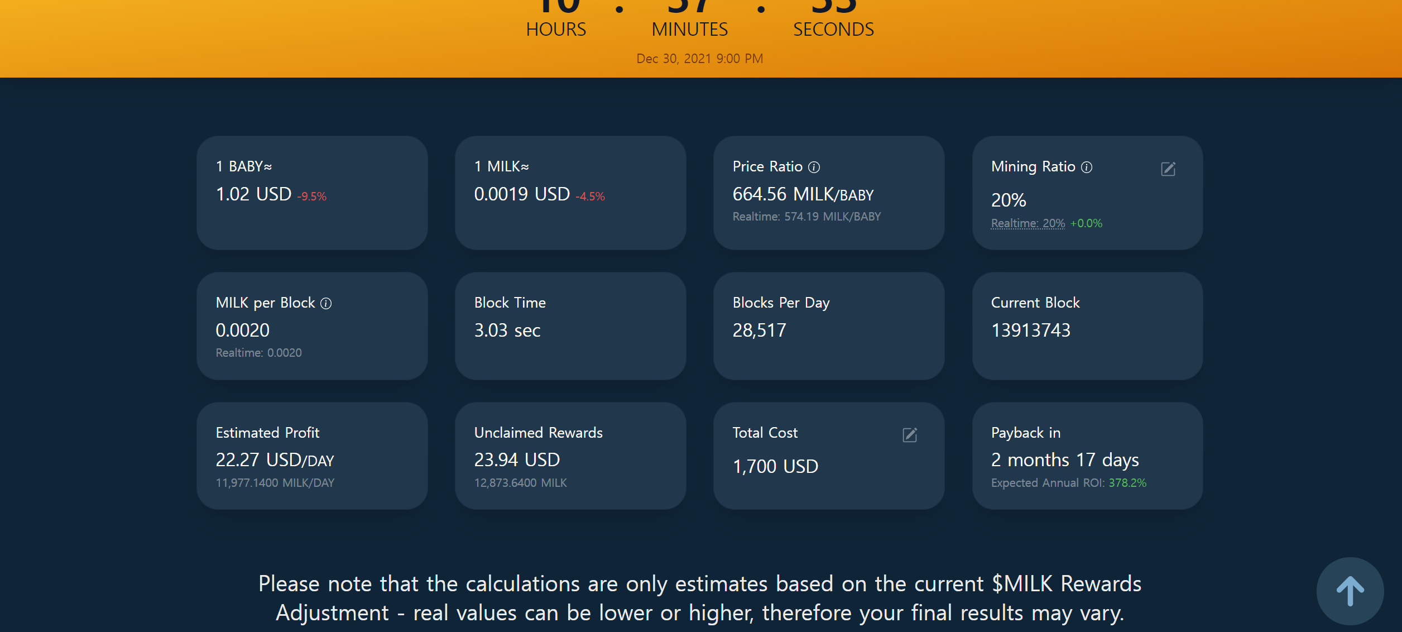Click the 664.56 MILK/BABY price ratio value
The height and width of the screenshot is (632, 1402).
(x=803, y=194)
